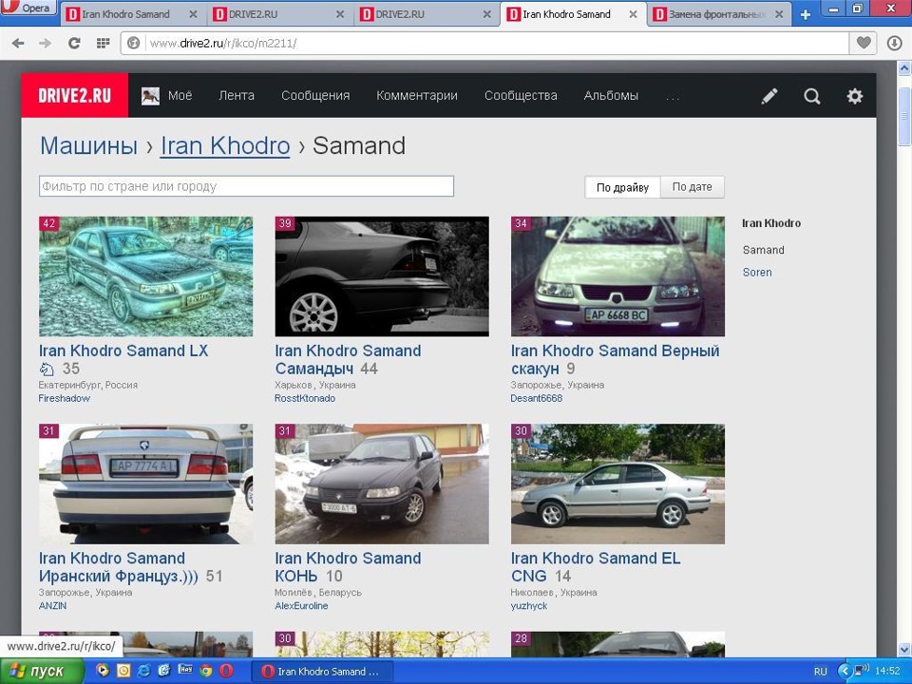Open the Soren model link in sidebar

tap(757, 273)
